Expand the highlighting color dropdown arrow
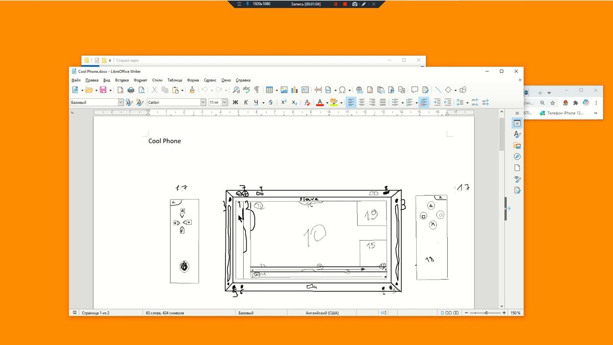This screenshot has height=345, width=613. pos(341,103)
